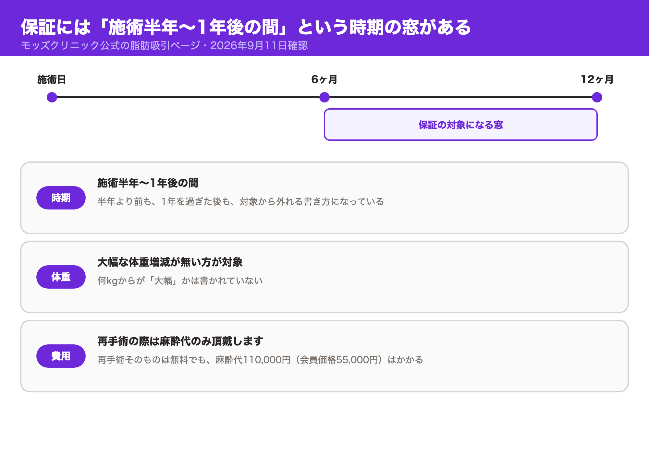649x454 pixels.
Task: Click the 時期 pill badge
Action: [x=61, y=198]
